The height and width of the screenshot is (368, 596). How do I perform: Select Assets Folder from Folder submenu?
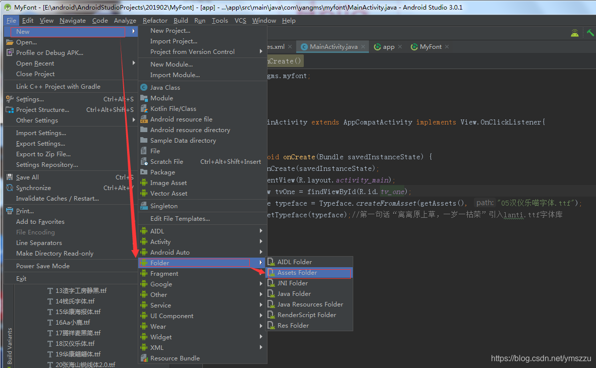pyautogui.click(x=309, y=273)
